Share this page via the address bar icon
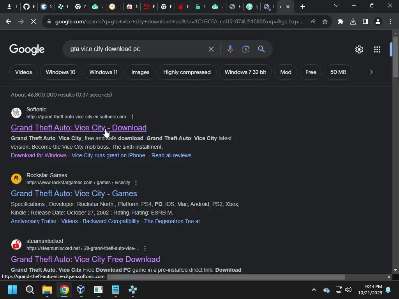399x299 pixels. coord(312,22)
